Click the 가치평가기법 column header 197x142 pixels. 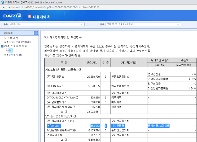tap(129, 63)
